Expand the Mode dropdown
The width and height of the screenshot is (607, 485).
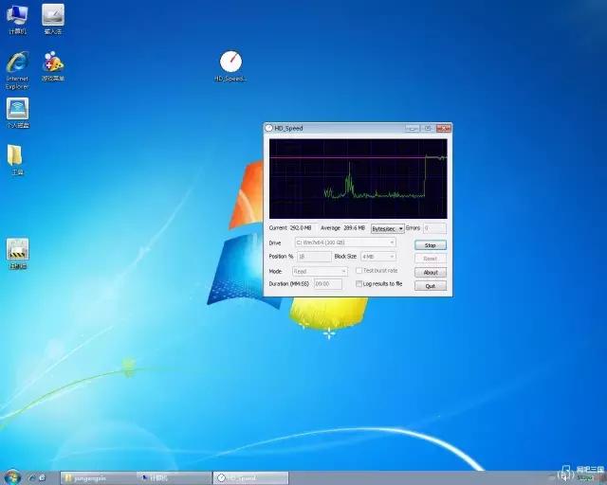tap(317, 271)
